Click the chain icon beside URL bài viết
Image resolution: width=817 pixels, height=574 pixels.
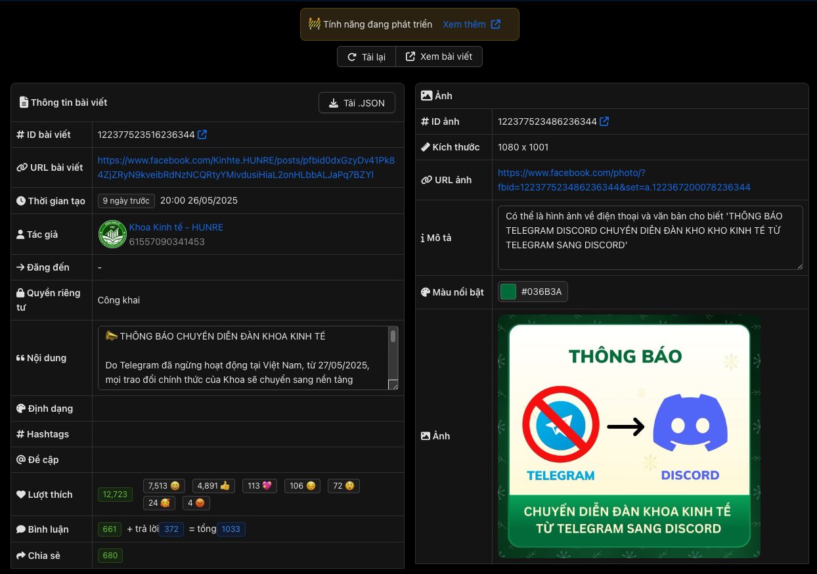pos(22,167)
